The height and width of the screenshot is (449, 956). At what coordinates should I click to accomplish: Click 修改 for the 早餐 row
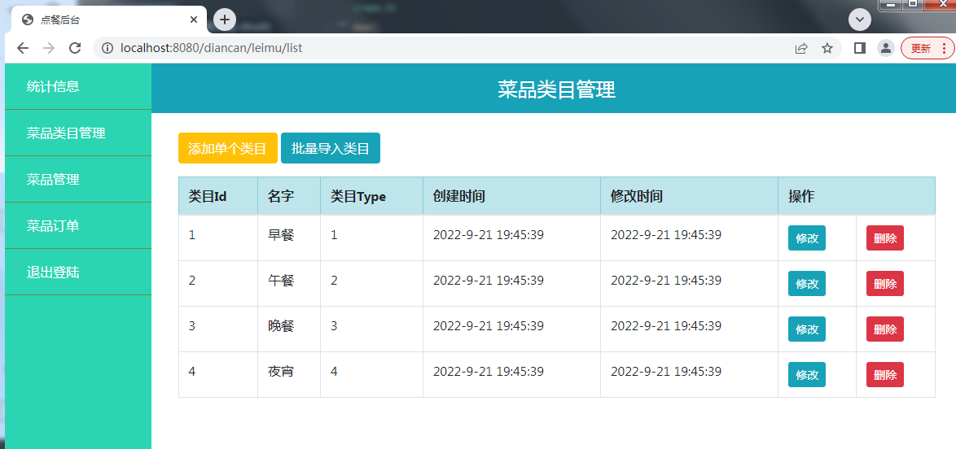tap(806, 238)
